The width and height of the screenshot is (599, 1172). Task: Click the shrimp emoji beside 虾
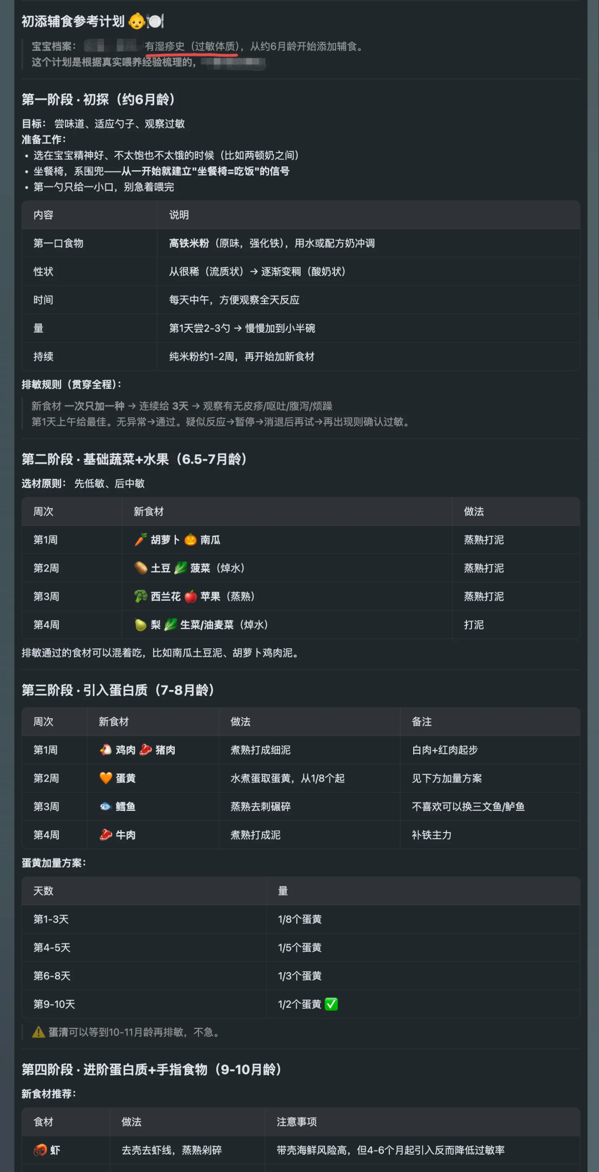[40, 1150]
